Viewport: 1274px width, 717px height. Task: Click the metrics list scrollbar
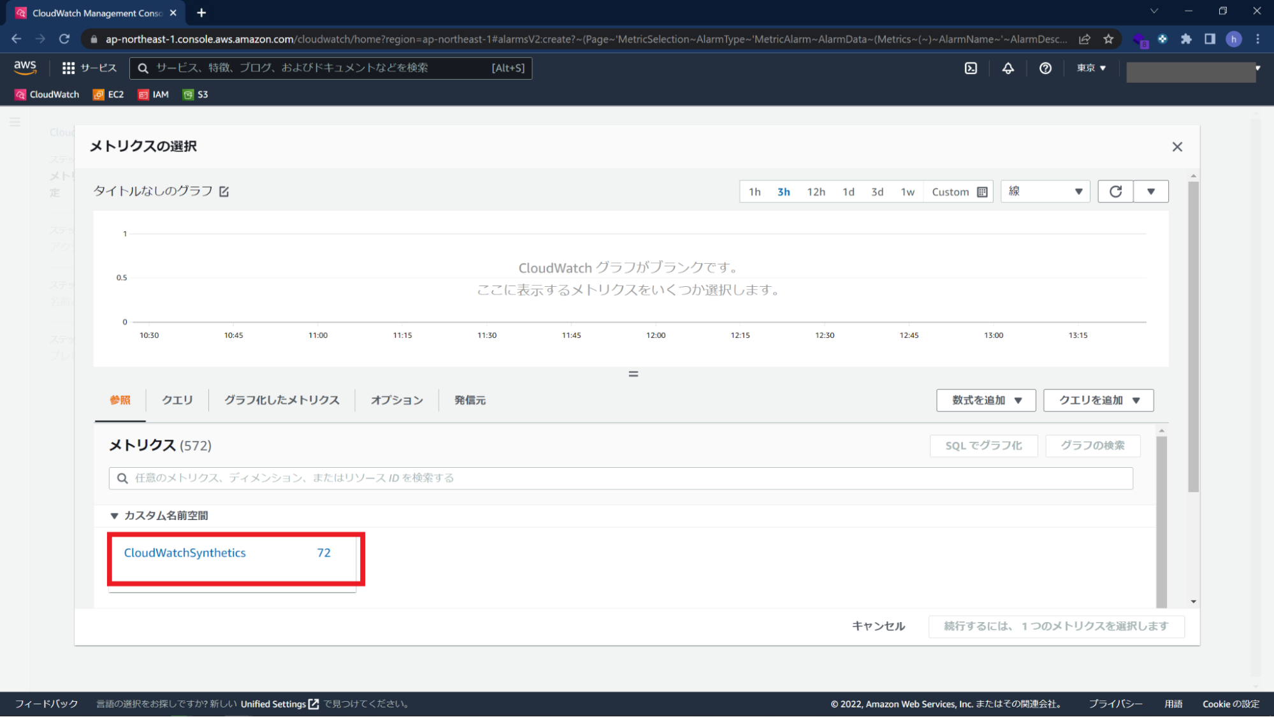tap(1161, 521)
